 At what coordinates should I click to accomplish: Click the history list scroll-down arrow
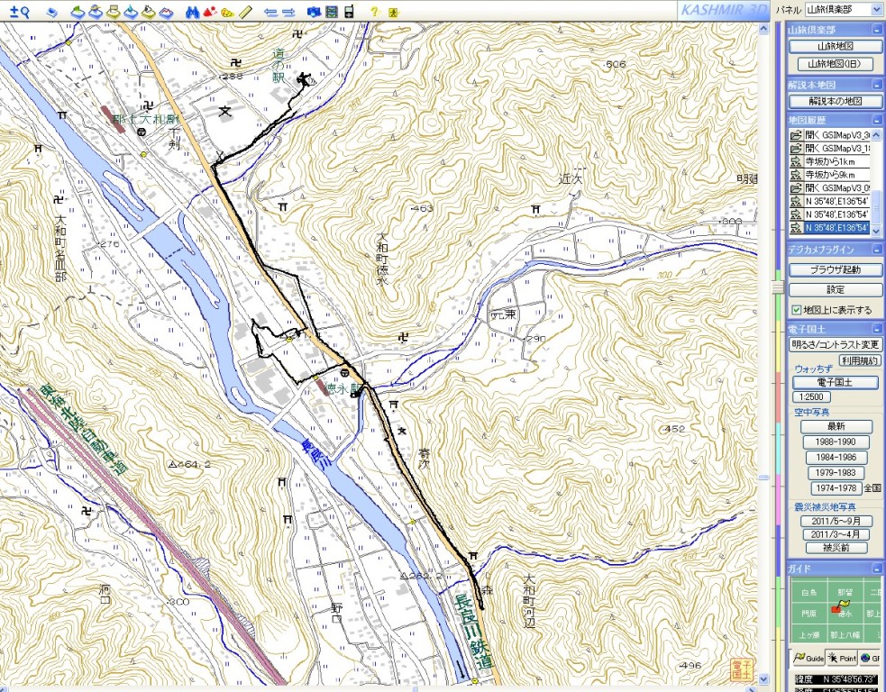click(876, 231)
